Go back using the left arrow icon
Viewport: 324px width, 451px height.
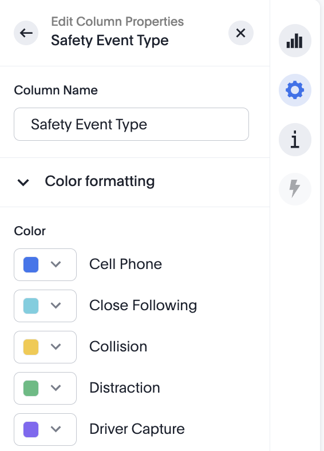point(26,33)
